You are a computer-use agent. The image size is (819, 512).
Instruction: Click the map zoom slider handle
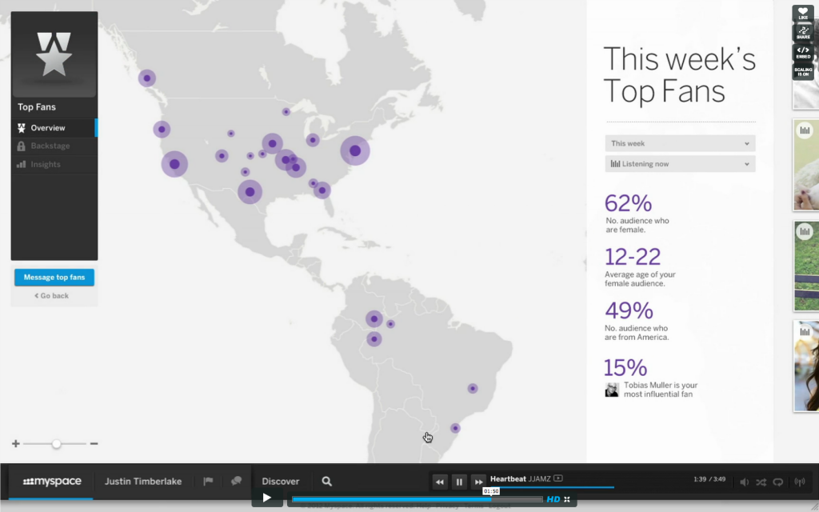[57, 444]
